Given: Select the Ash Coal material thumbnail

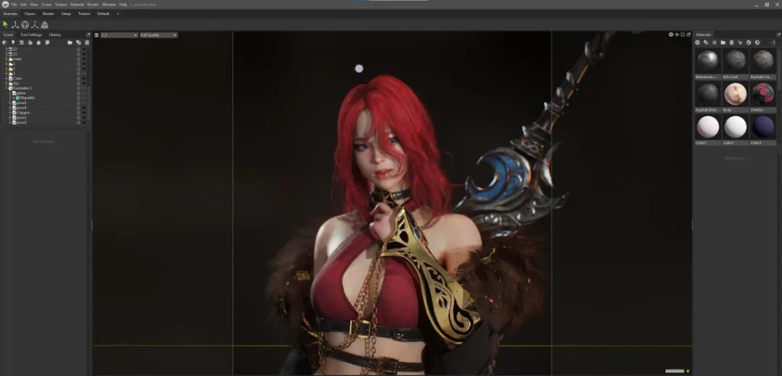Looking at the screenshot, I should pos(736,61).
